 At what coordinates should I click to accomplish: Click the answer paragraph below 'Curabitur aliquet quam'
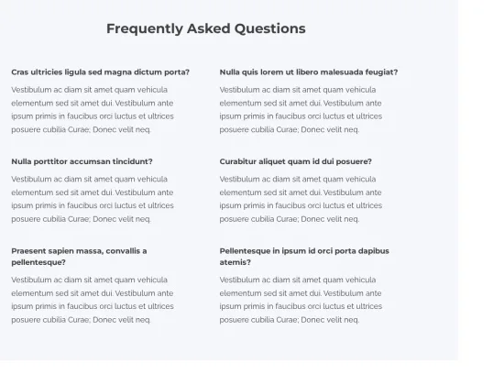coord(301,199)
